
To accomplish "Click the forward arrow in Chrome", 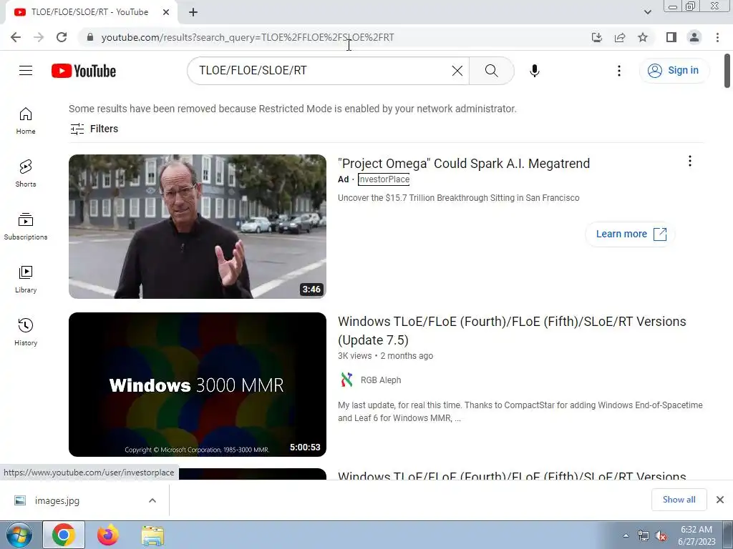I will (x=39, y=37).
